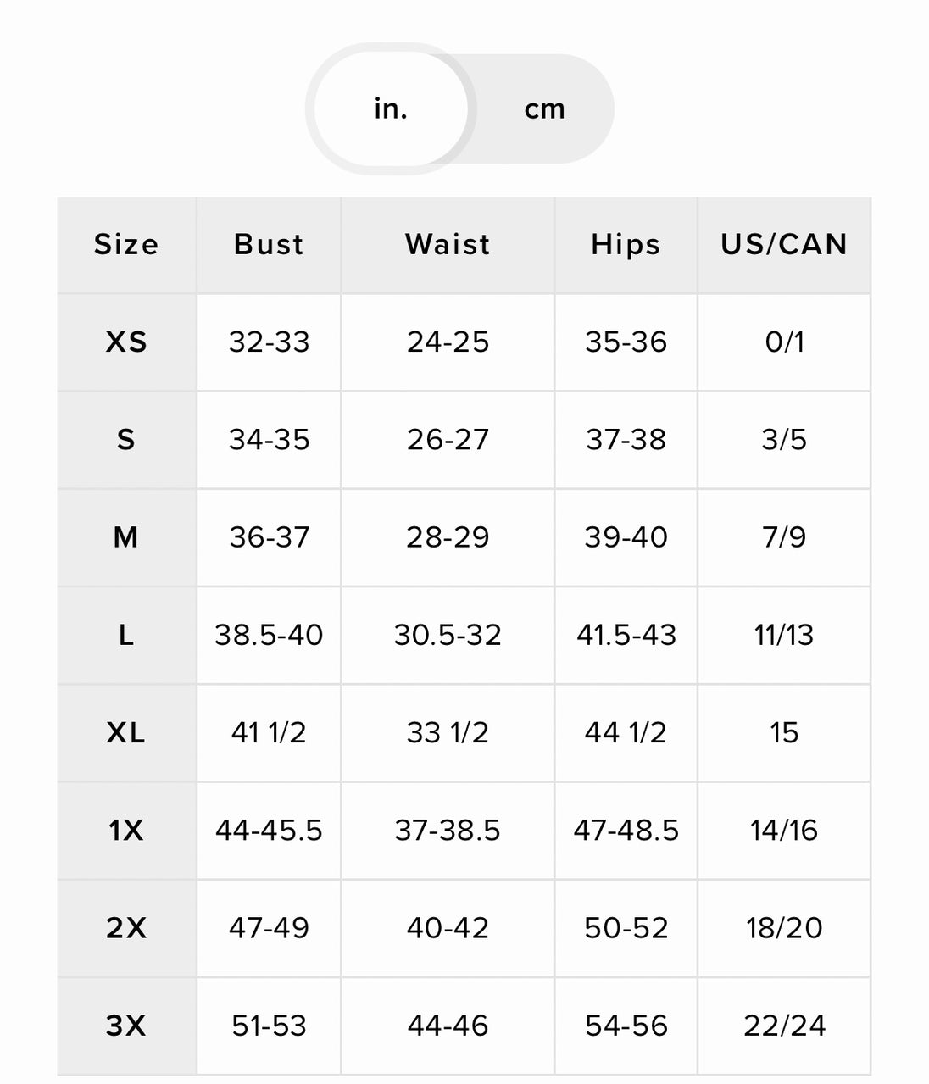Select the S size row label
Image resolution: width=929 pixels, height=1084 pixels.
(x=126, y=440)
